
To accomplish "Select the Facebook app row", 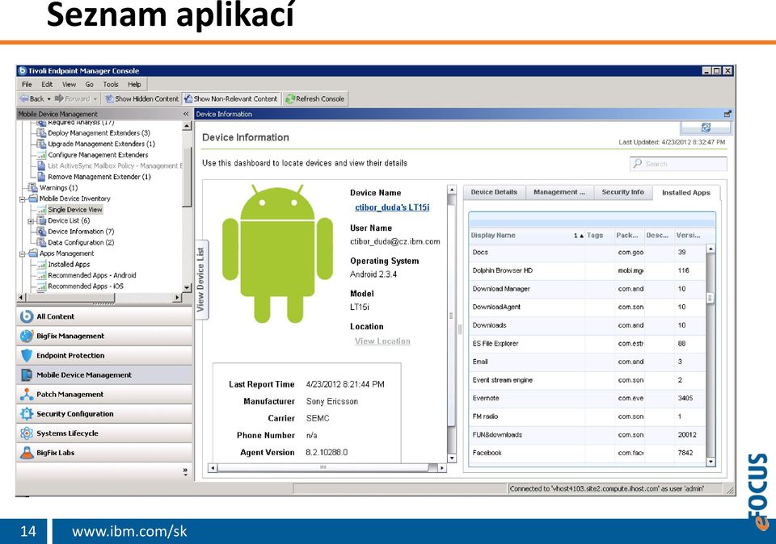I will tap(587, 453).
